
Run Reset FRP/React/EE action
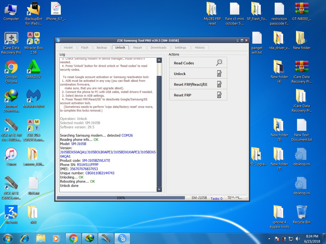coord(198,84)
